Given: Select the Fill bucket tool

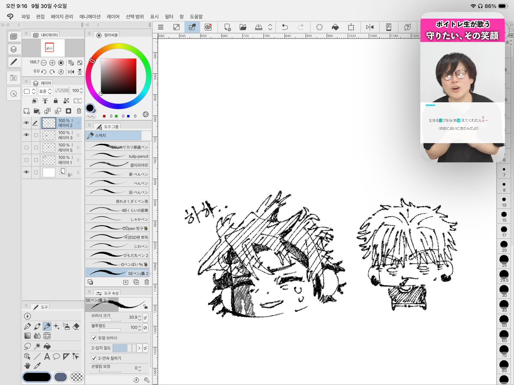Looking at the screenshot, I should pyautogui.click(x=47, y=346).
